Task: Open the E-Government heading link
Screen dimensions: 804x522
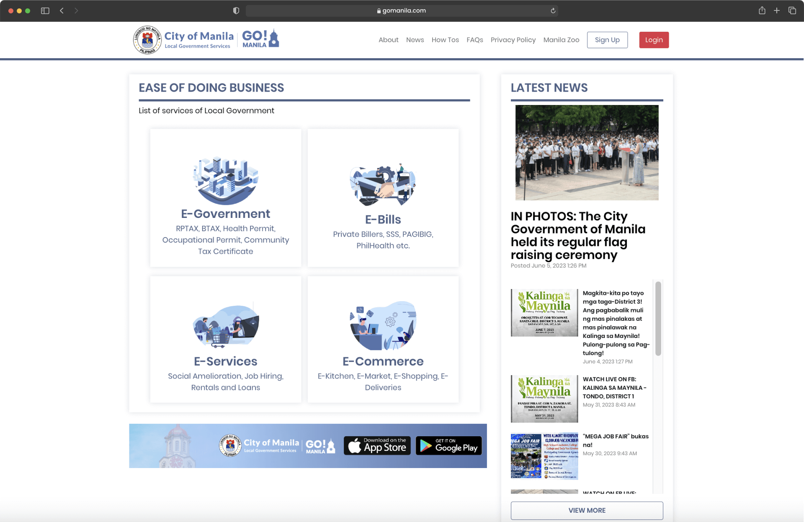Action: 226,214
